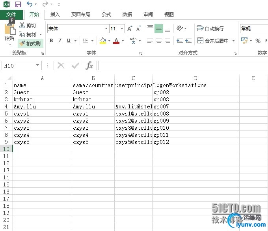The width and height of the screenshot is (268, 231).
Task: Click the Select All corner triangle
Action: coord(9,78)
